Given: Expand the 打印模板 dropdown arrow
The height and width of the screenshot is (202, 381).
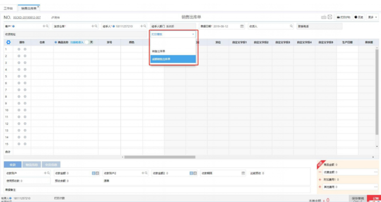Looking at the screenshot, I should (193, 35).
